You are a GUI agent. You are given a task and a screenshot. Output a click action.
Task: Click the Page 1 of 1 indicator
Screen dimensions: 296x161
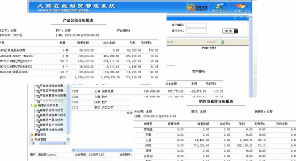coord(209,48)
